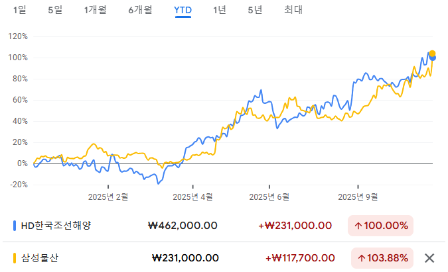Switch to the 6개월 range tab

click(140, 10)
